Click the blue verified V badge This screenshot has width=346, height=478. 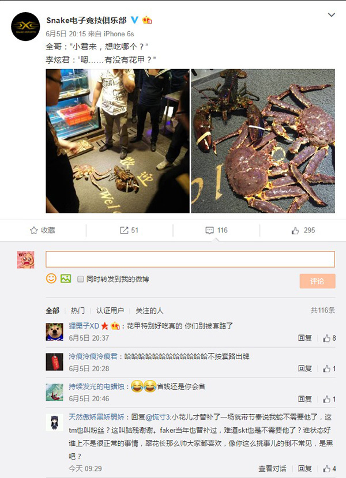pyautogui.click(x=134, y=20)
